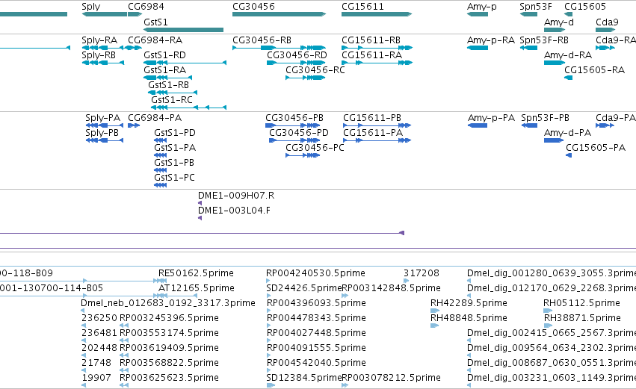The image size is (636, 389).
Task: Select the CG15611-PB protein label
Action: pos(372,118)
